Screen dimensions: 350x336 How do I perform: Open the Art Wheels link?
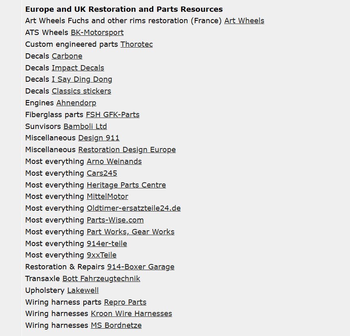click(244, 21)
